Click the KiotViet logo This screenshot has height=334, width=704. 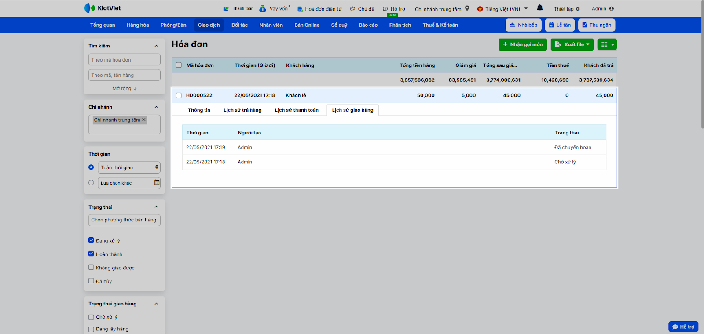[x=103, y=8]
